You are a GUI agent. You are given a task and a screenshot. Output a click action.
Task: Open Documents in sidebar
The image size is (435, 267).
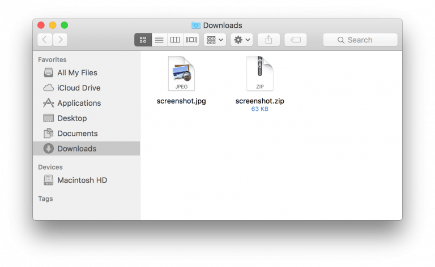point(86,133)
